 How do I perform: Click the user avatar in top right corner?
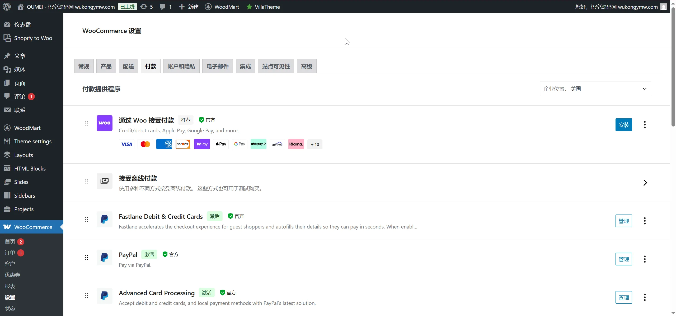point(664,7)
